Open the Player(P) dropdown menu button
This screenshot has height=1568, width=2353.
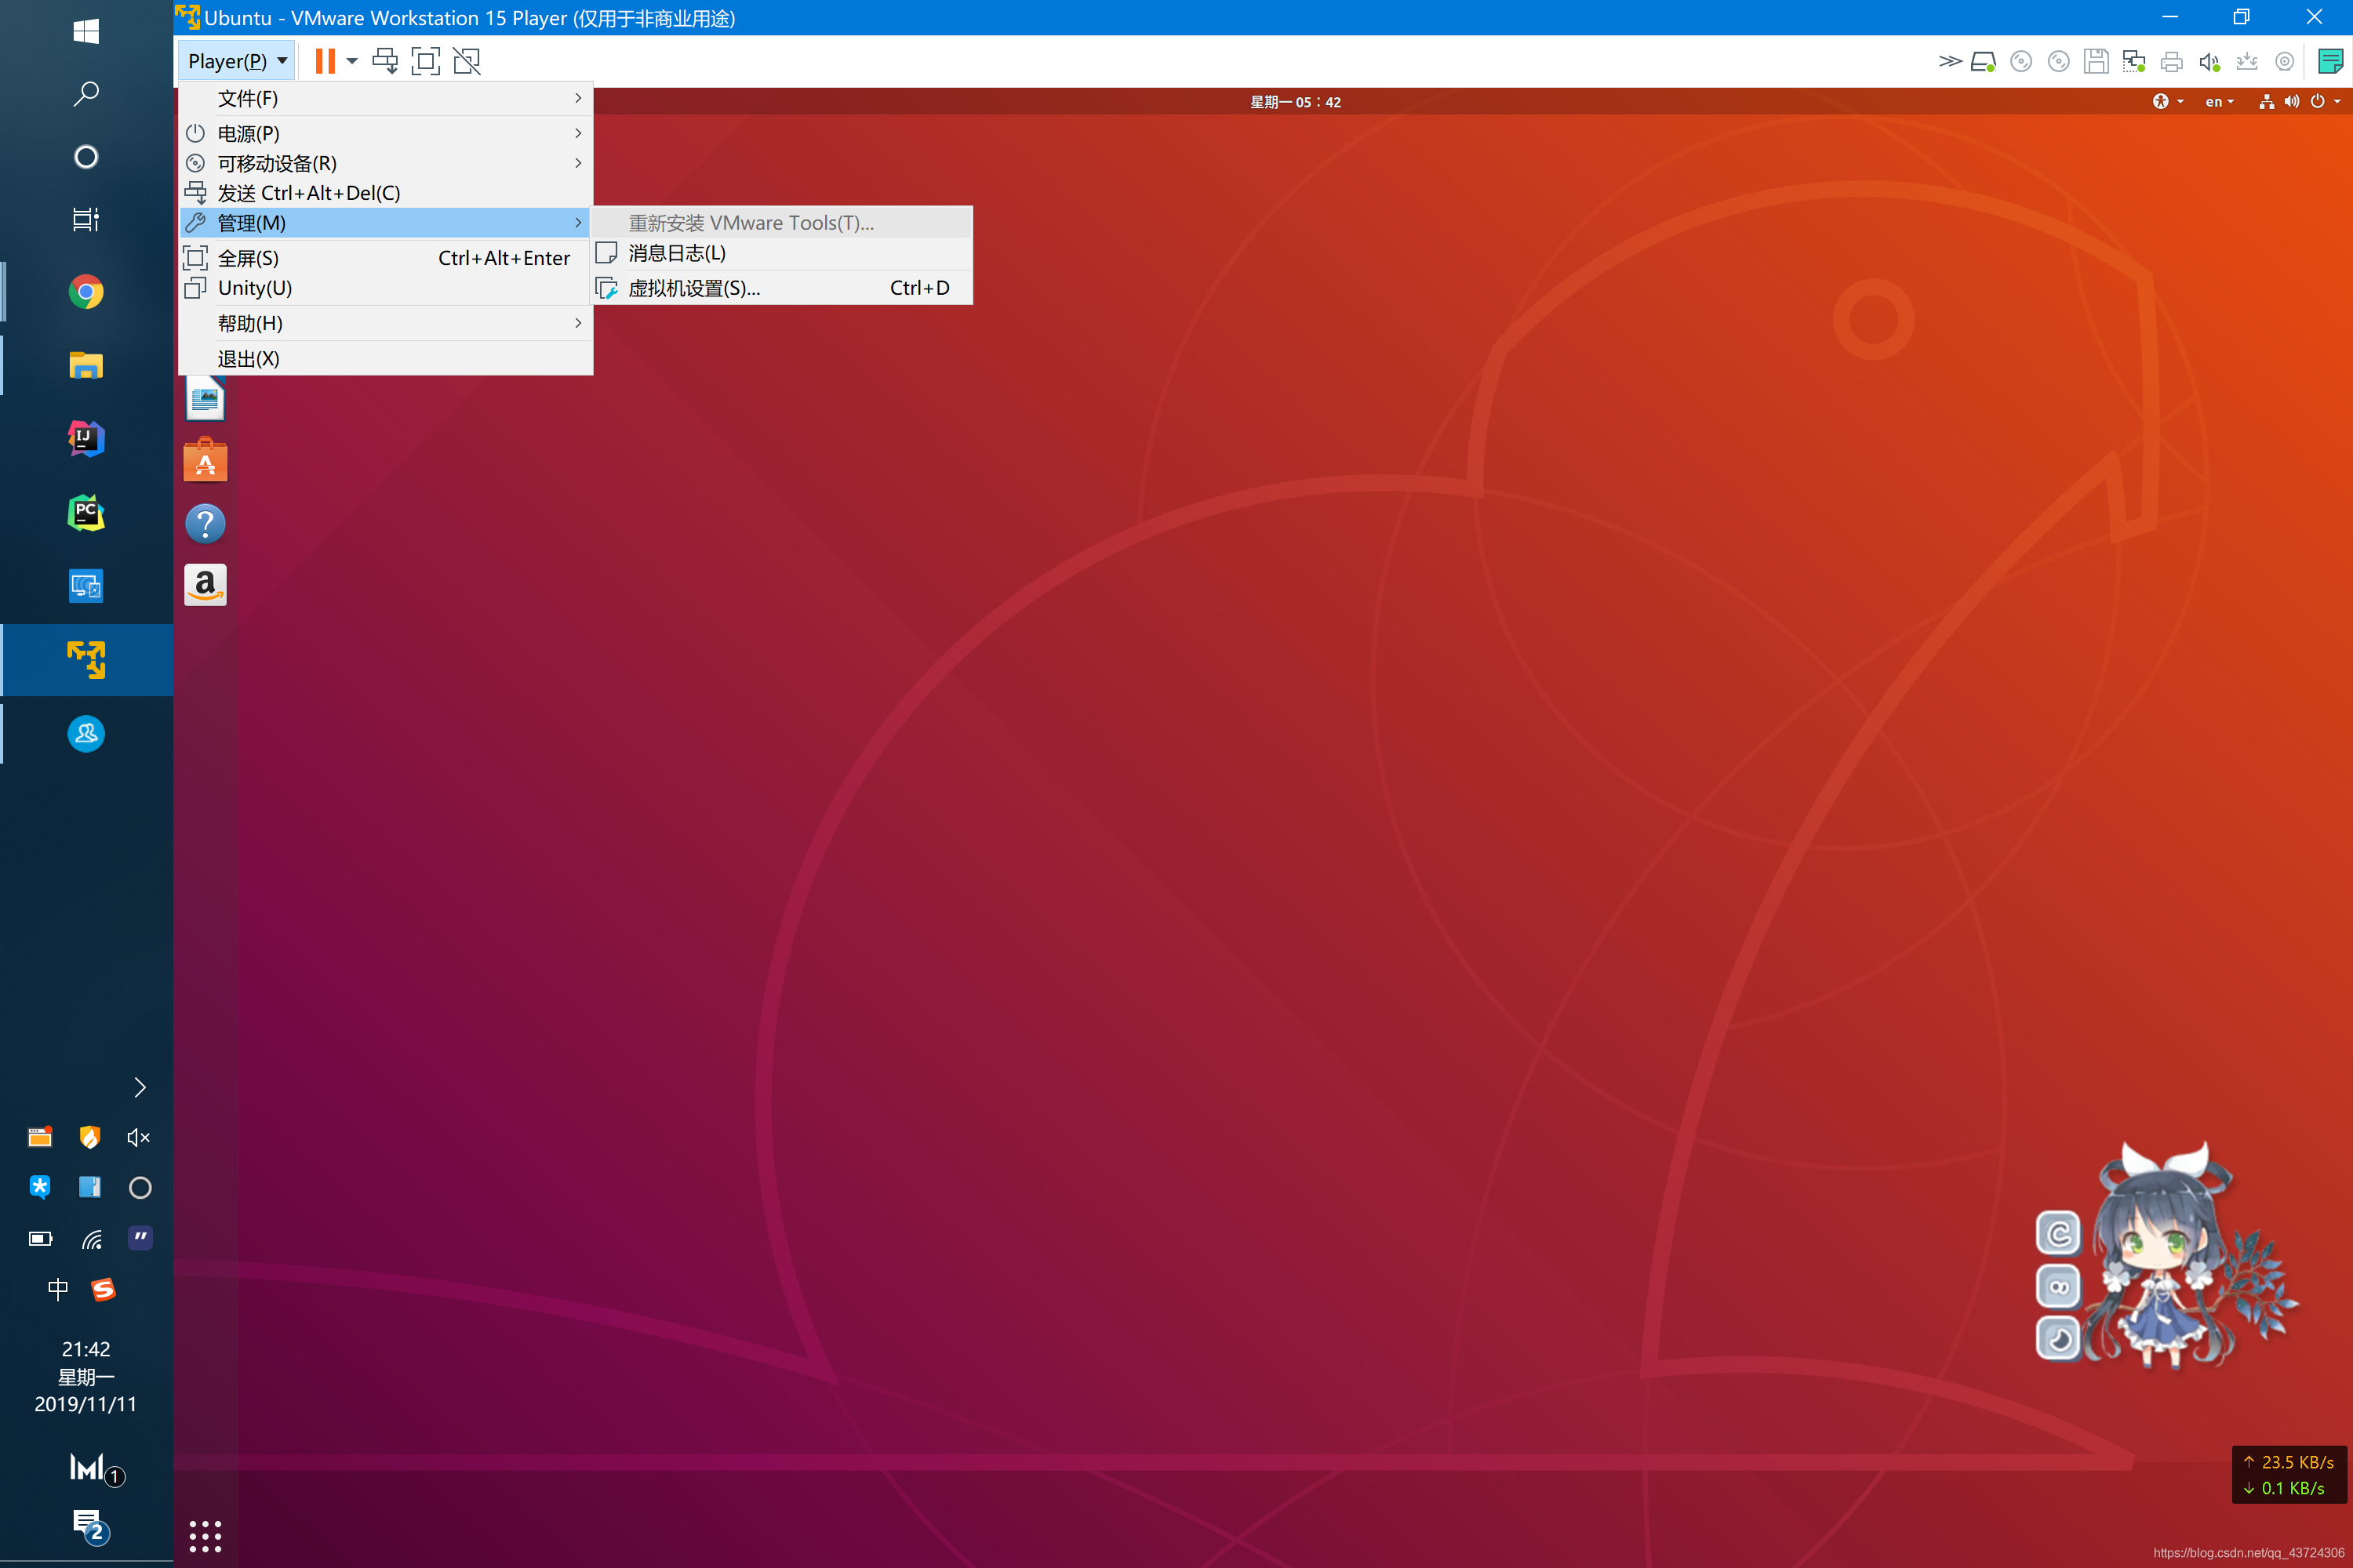pos(236,61)
